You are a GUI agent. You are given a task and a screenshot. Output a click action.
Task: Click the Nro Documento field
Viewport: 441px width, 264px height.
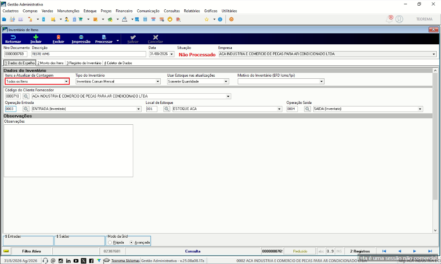(16, 54)
